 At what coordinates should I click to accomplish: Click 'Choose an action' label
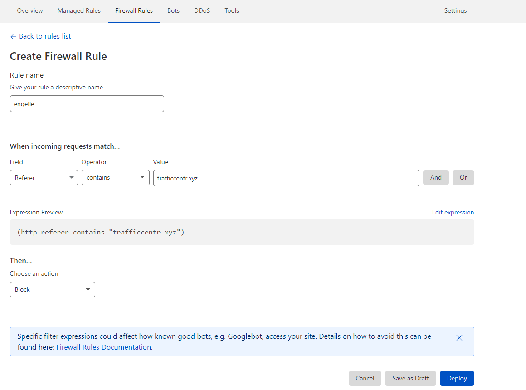[x=34, y=273]
